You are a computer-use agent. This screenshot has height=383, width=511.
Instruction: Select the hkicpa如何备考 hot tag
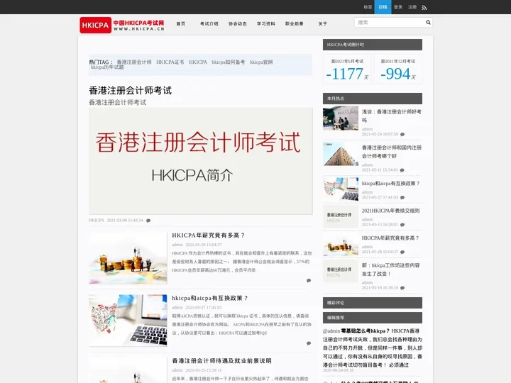(228, 62)
